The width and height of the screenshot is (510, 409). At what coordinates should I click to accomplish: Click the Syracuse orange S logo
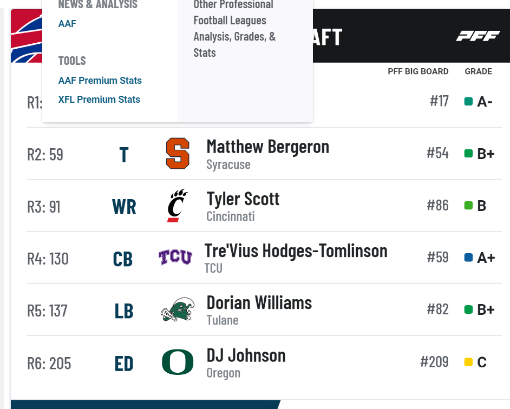pyautogui.click(x=178, y=154)
